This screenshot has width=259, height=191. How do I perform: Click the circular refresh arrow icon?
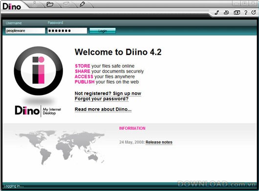click(x=254, y=12)
